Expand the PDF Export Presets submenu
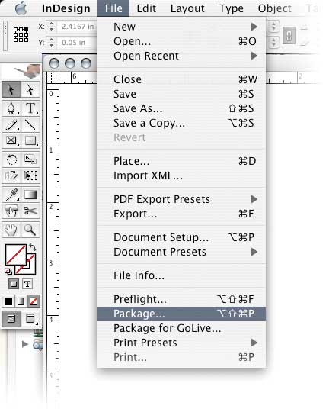The width and height of the screenshot is (326, 412). point(182,199)
